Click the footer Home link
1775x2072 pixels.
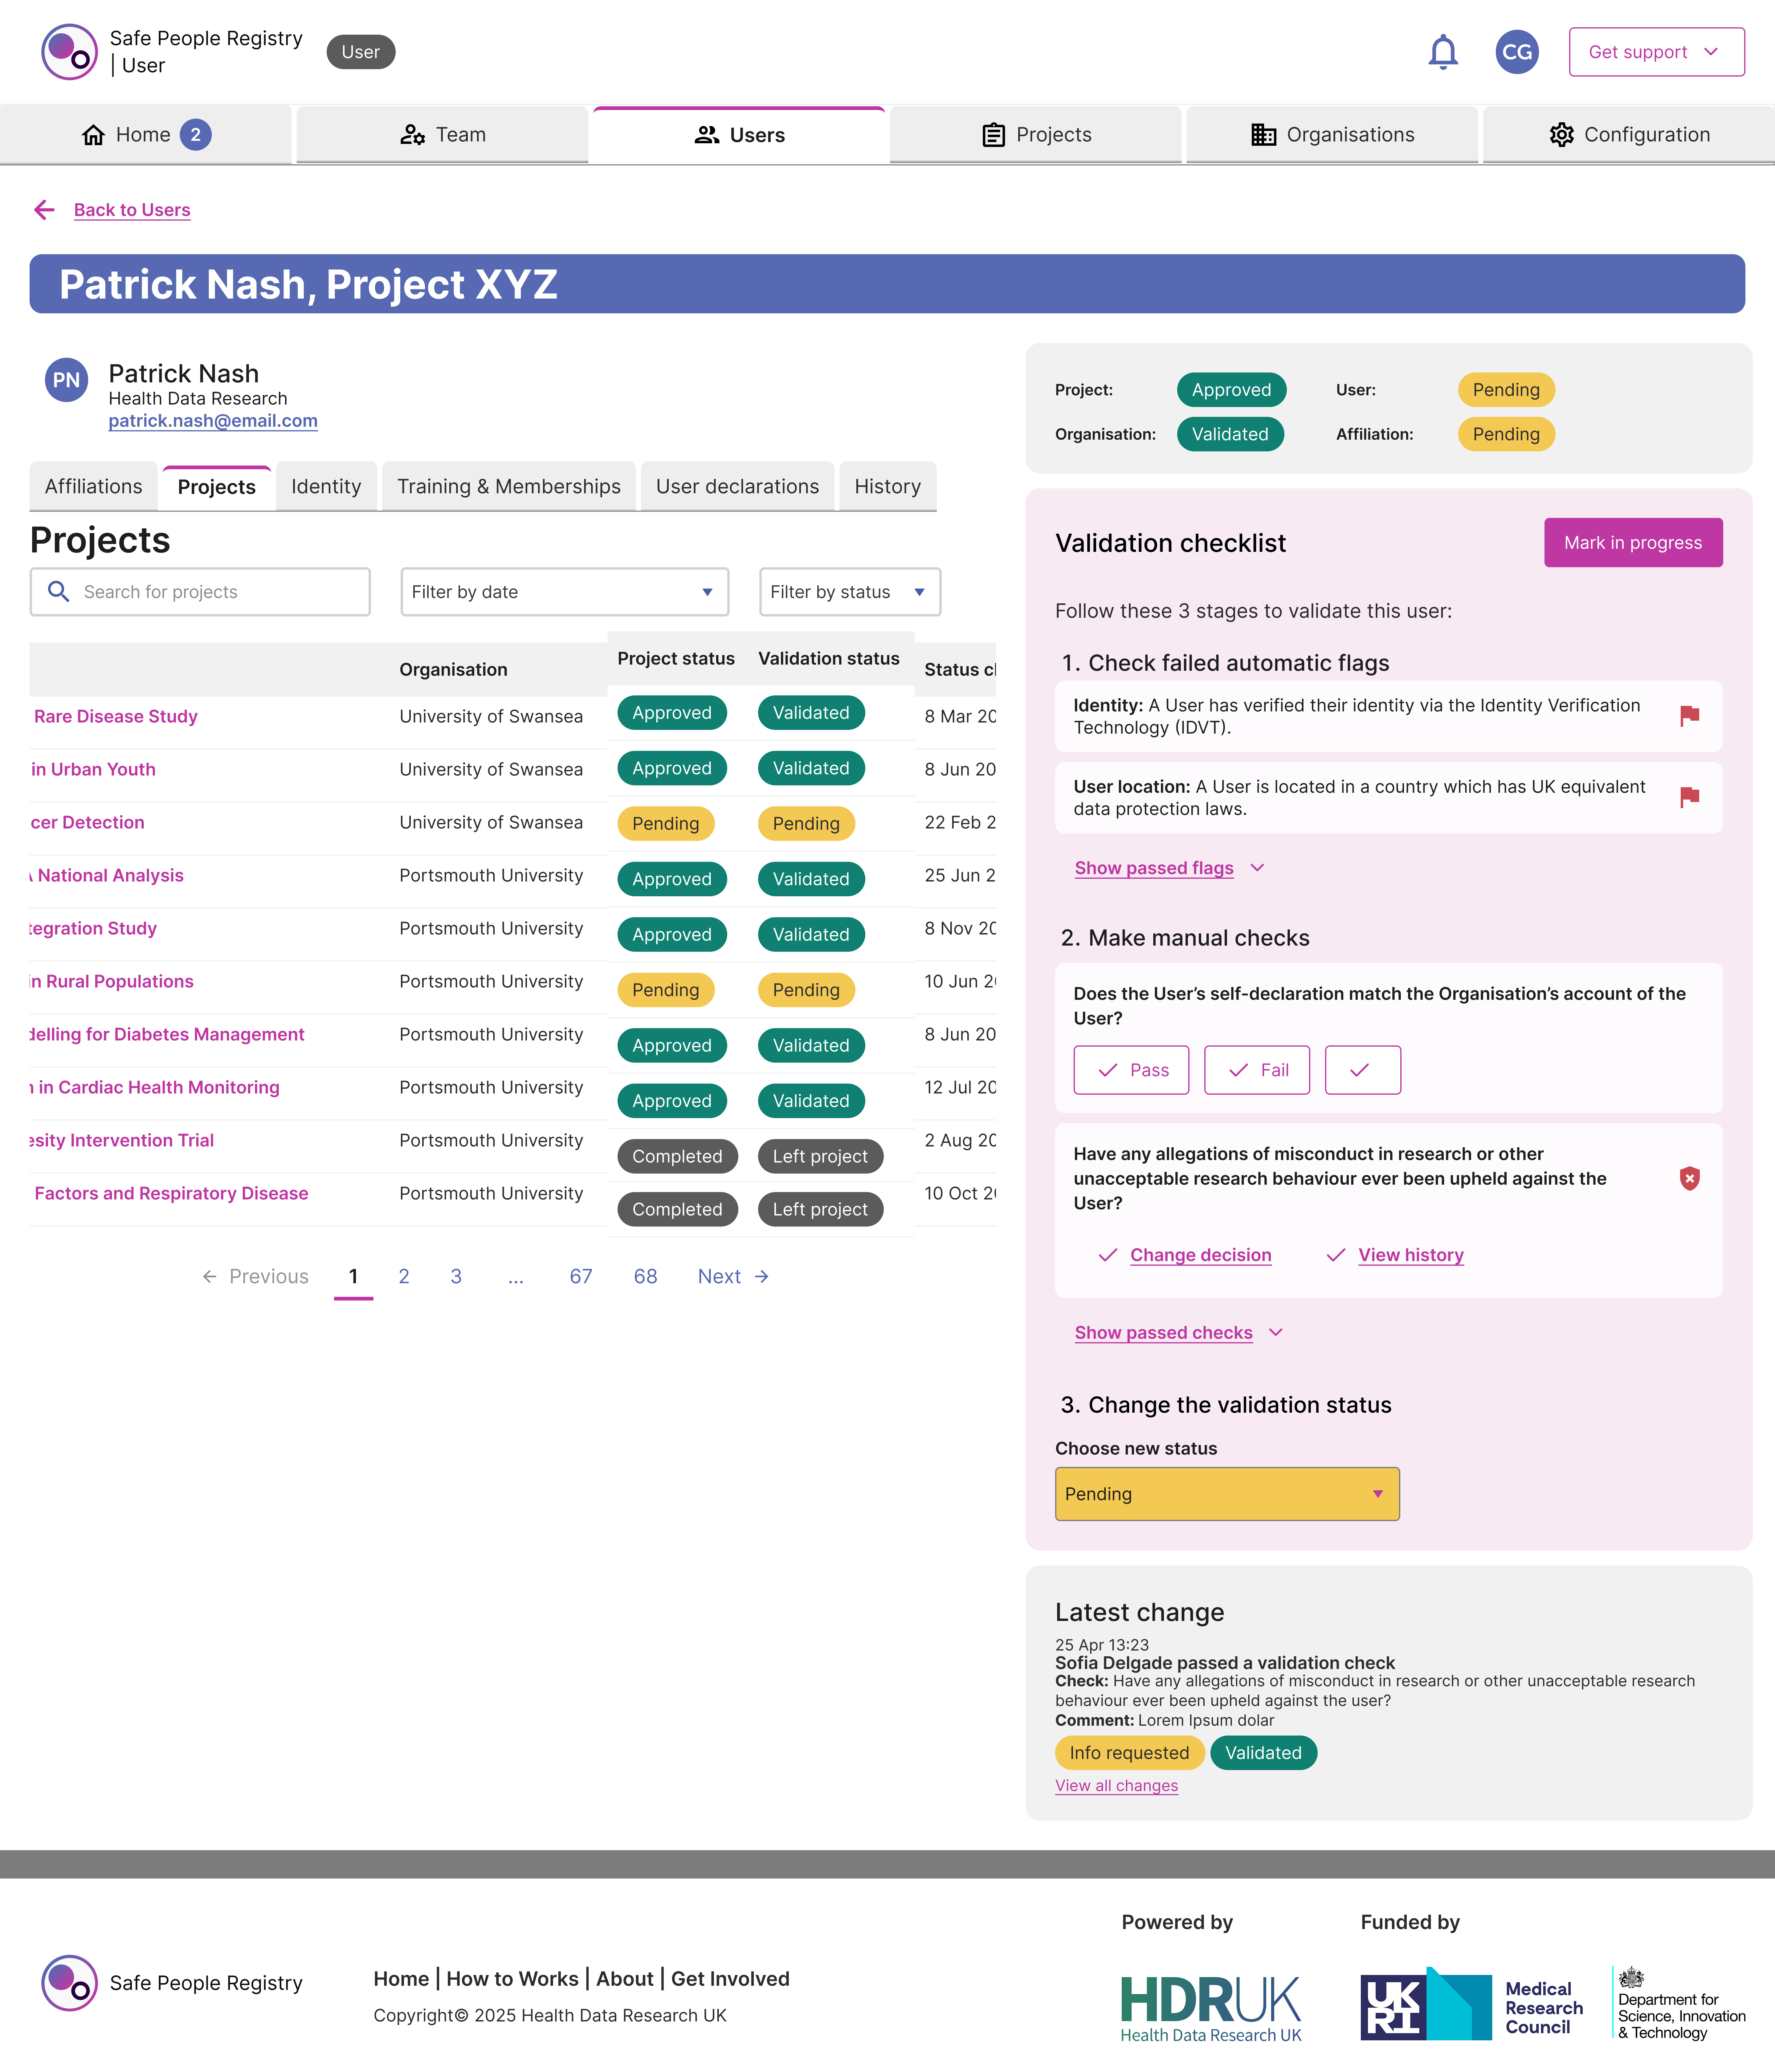coord(401,1979)
